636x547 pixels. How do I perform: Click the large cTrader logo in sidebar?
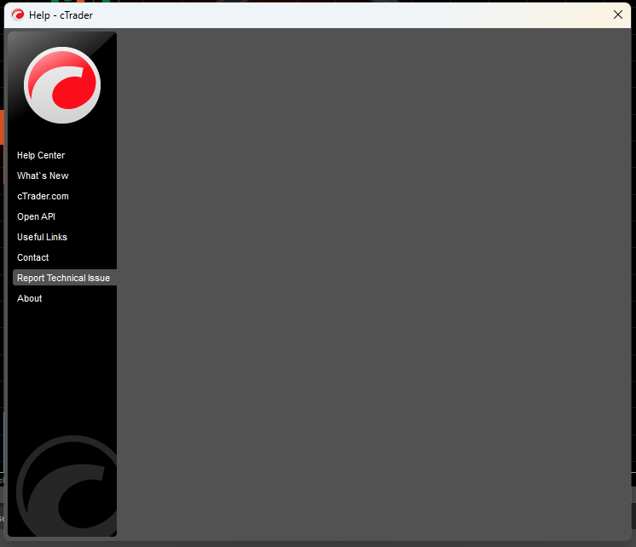[x=62, y=85]
